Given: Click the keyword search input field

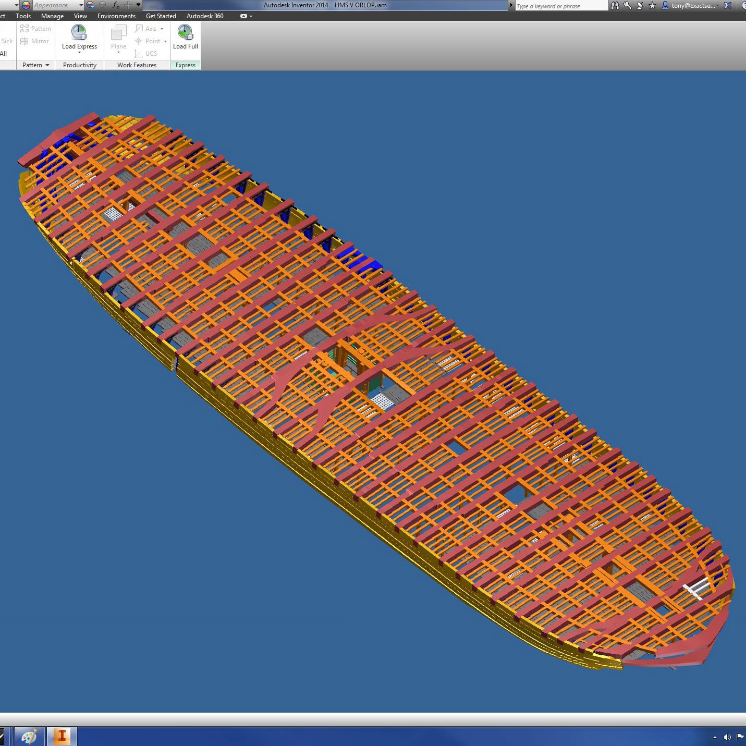Looking at the screenshot, I should click(x=560, y=6).
